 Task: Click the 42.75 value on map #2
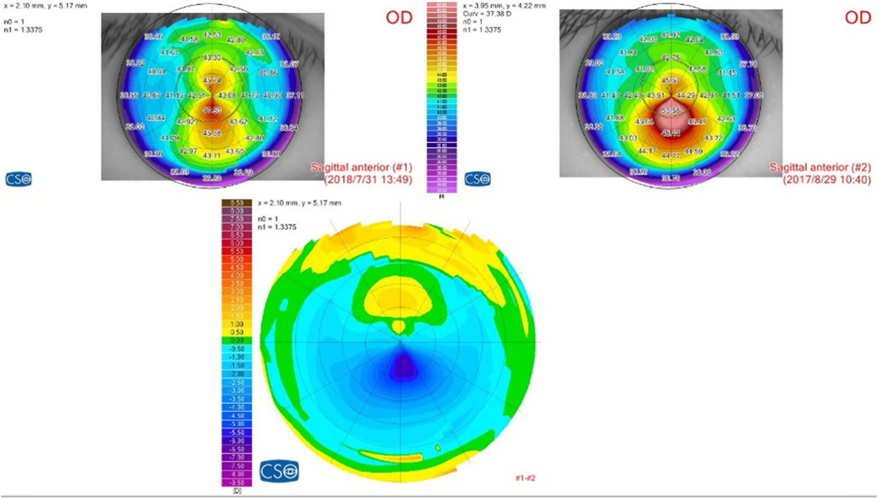tap(670, 58)
